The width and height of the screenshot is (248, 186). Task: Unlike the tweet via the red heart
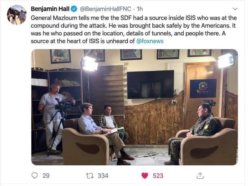pos(145,175)
